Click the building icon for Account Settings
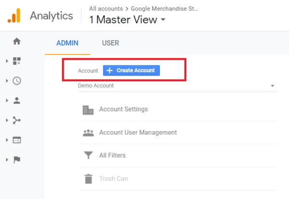289x199 pixels. [88, 109]
